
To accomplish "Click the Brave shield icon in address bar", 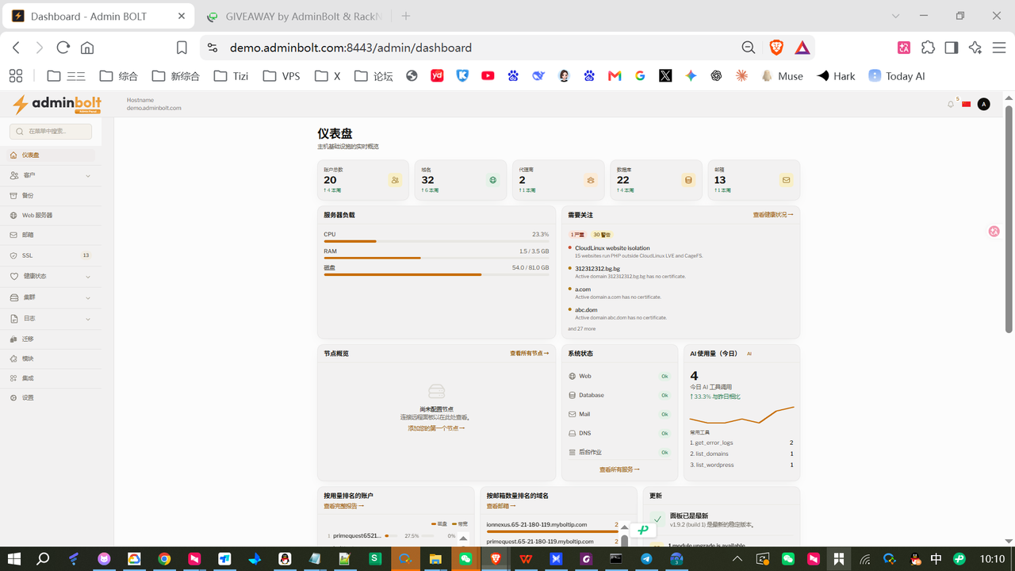I will (776, 48).
